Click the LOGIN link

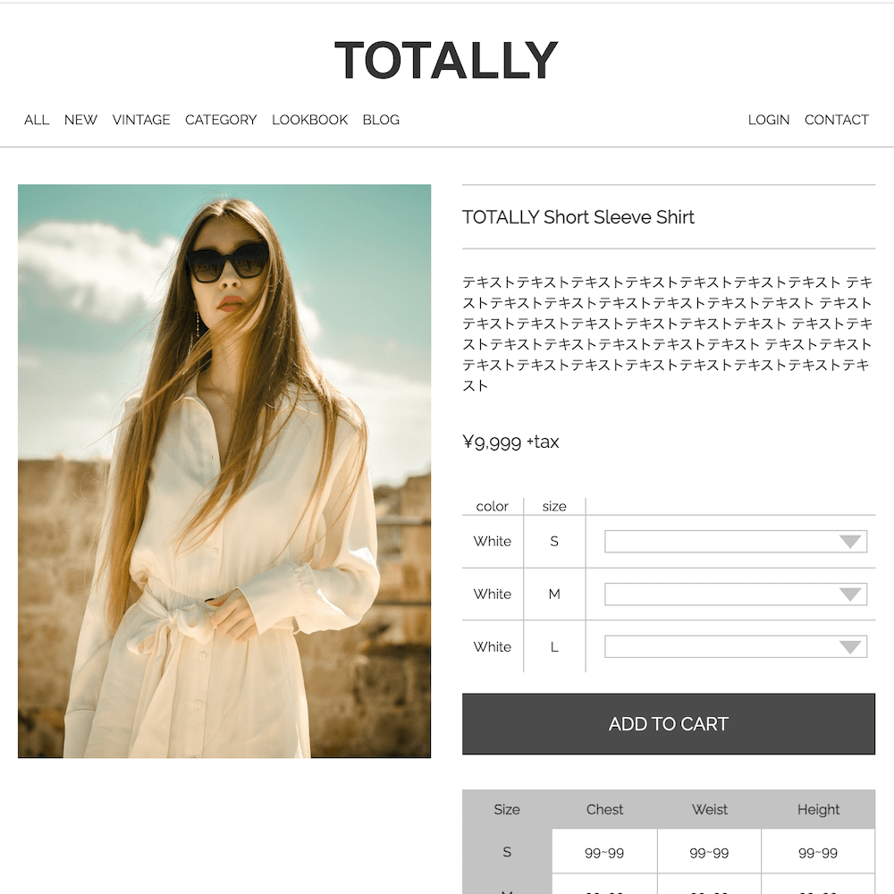pos(769,120)
